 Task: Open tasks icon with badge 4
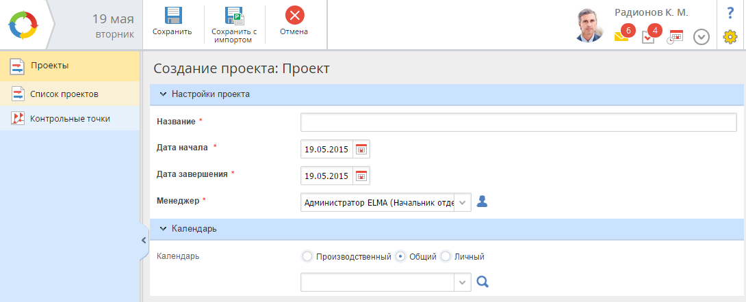click(649, 37)
